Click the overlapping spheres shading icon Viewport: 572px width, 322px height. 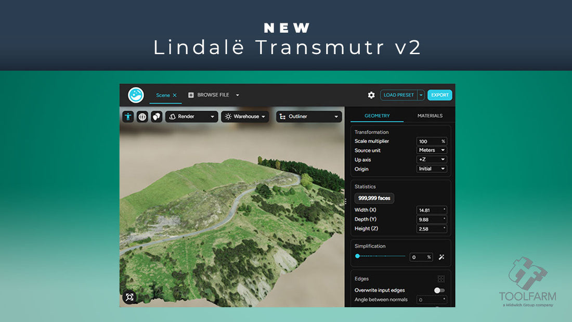(x=157, y=117)
